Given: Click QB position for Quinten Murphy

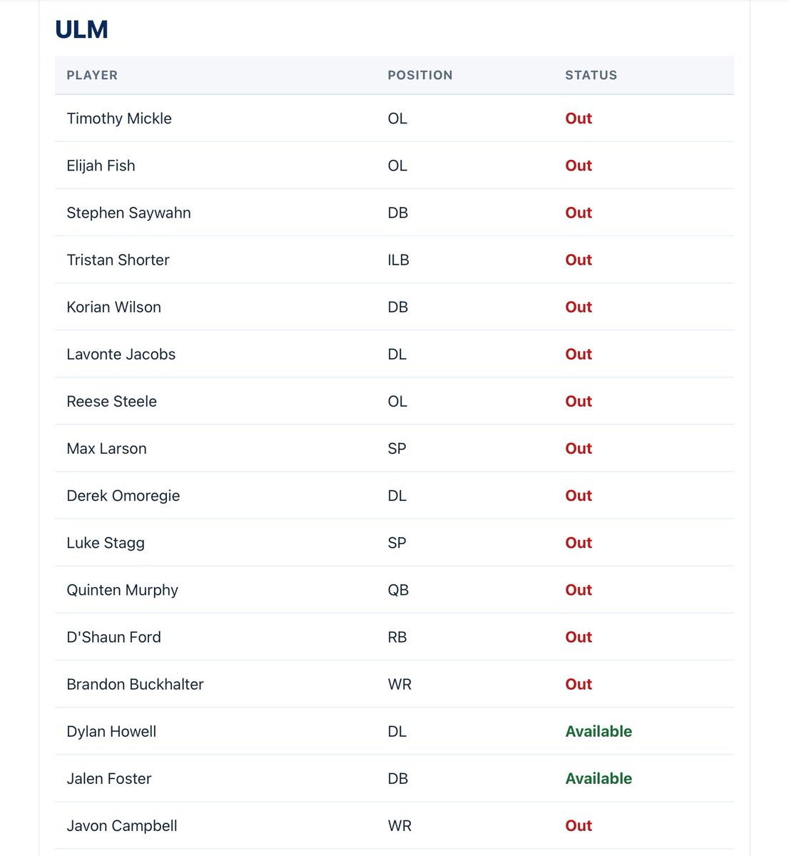Looking at the screenshot, I should (398, 590).
